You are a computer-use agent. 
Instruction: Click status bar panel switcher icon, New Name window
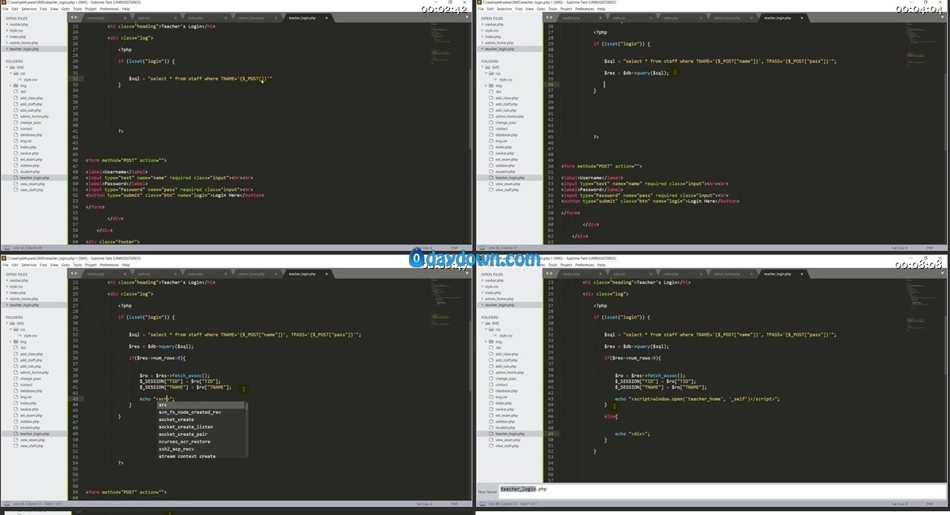[x=481, y=504]
